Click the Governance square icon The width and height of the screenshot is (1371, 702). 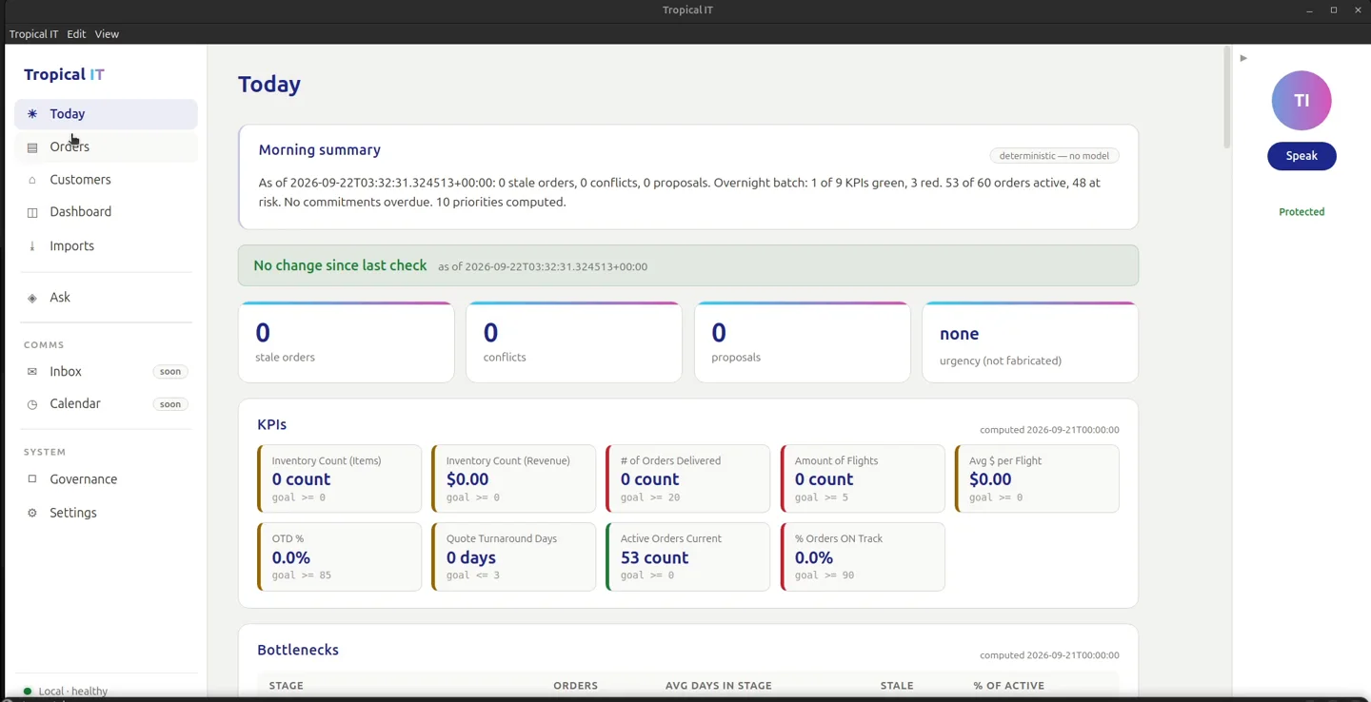tap(32, 479)
